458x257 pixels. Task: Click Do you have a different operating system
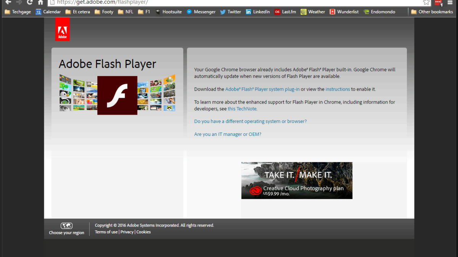click(x=250, y=121)
